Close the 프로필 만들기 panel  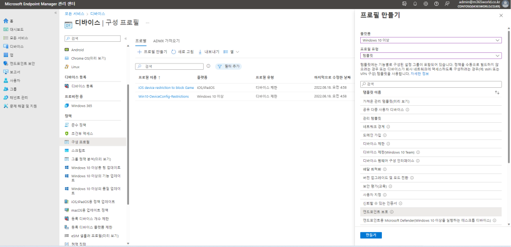[501, 16]
